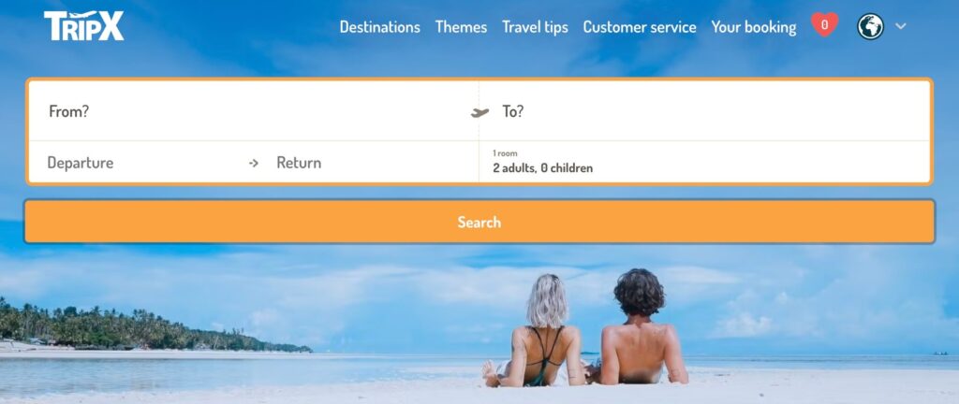Open the 2 adults, 0 children selector
The width and height of the screenshot is (959, 404).
[704, 163]
